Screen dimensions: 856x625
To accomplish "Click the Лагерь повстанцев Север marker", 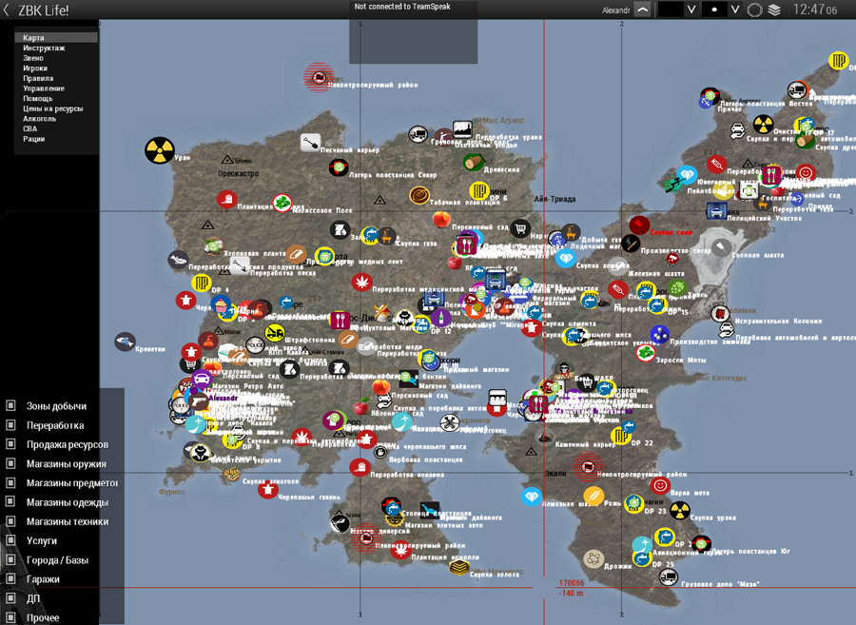I will click(x=339, y=167).
